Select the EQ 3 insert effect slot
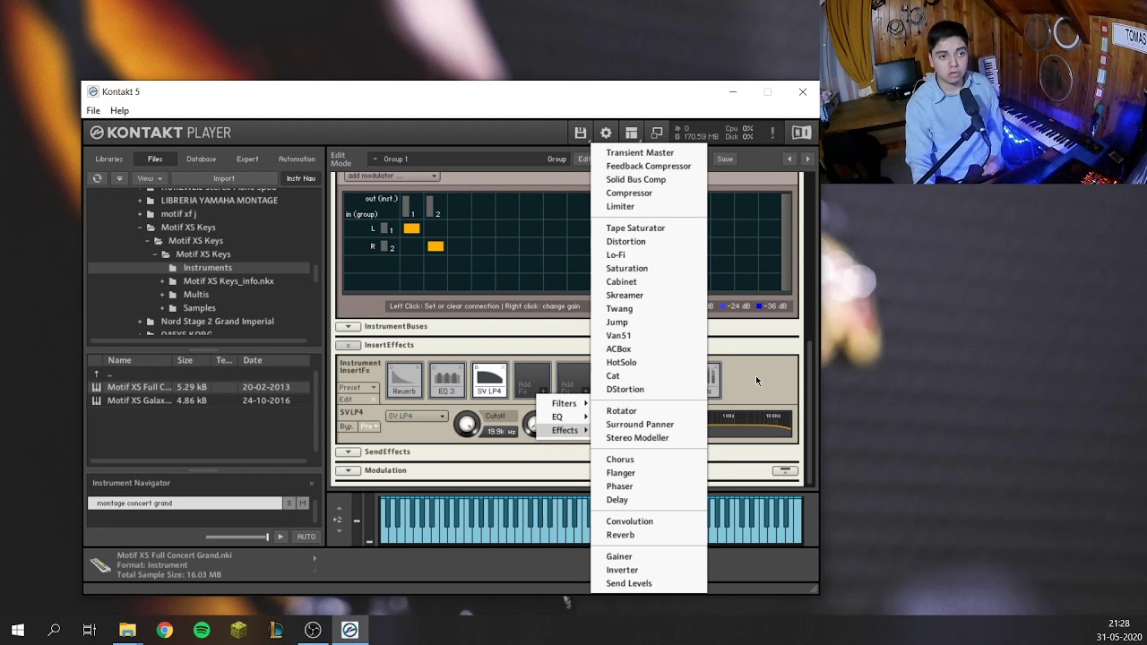Image resolution: width=1147 pixels, height=645 pixels. coord(446,380)
